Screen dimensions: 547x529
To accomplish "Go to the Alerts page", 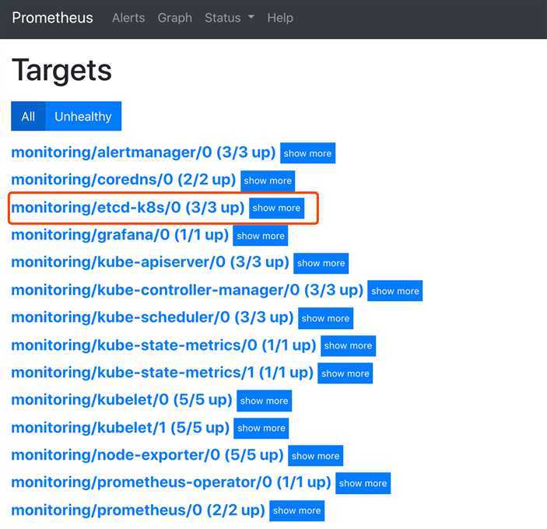I will point(128,18).
